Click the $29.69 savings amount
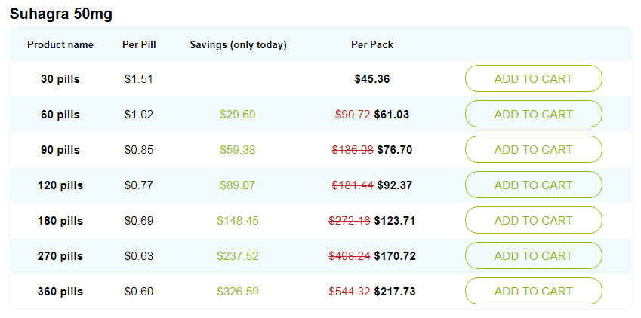This screenshot has height=318, width=641. click(x=238, y=115)
